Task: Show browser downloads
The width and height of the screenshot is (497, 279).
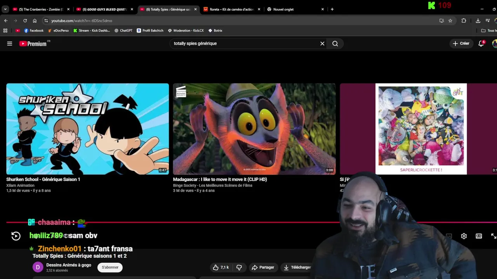Action: click(478, 21)
